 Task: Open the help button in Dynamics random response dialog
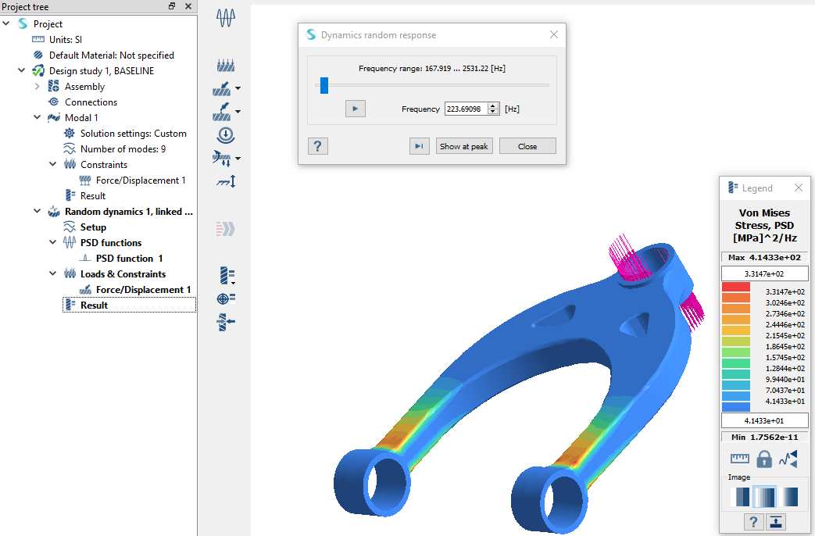(x=317, y=146)
